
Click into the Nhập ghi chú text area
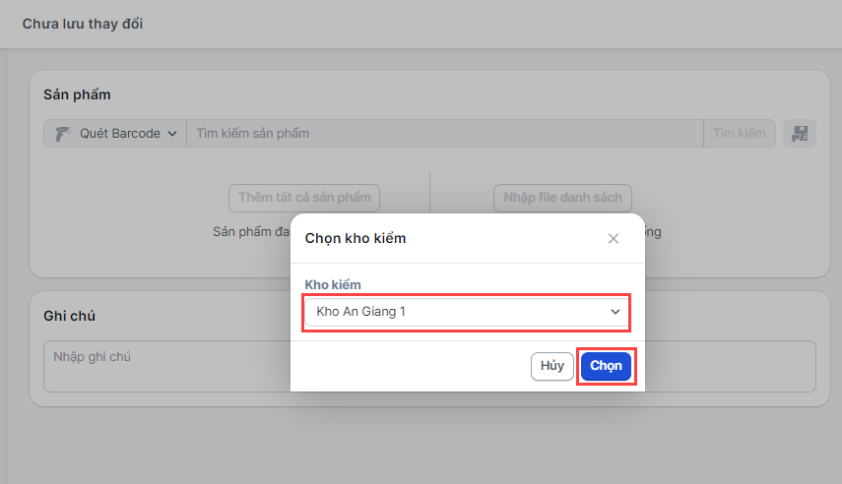[167, 366]
